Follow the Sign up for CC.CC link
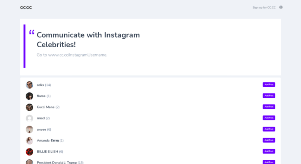 [264, 7]
